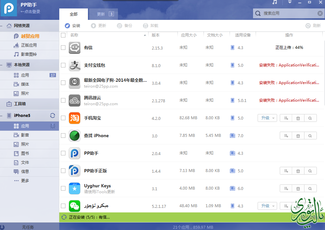The height and width of the screenshot is (230, 325).
Task: Check the box for 最新全国电子狗
Action: pos(63,83)
